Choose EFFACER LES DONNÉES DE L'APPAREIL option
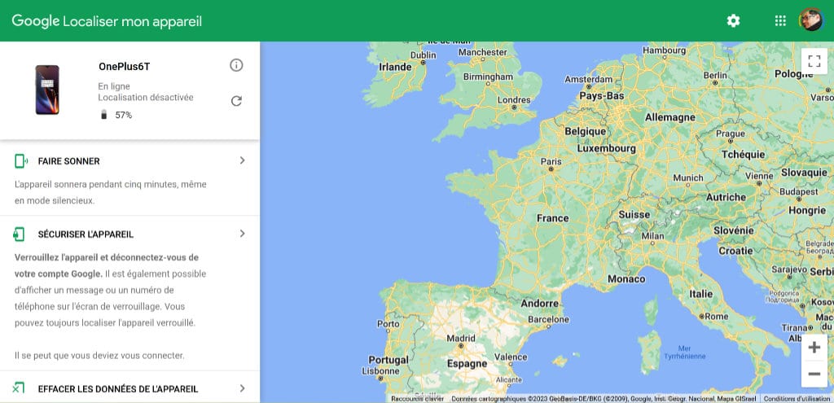This screenshot has width=834, height=403. [117, 388]
